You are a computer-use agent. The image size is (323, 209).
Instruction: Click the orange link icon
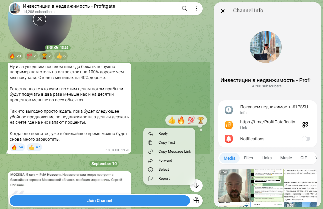229,125
